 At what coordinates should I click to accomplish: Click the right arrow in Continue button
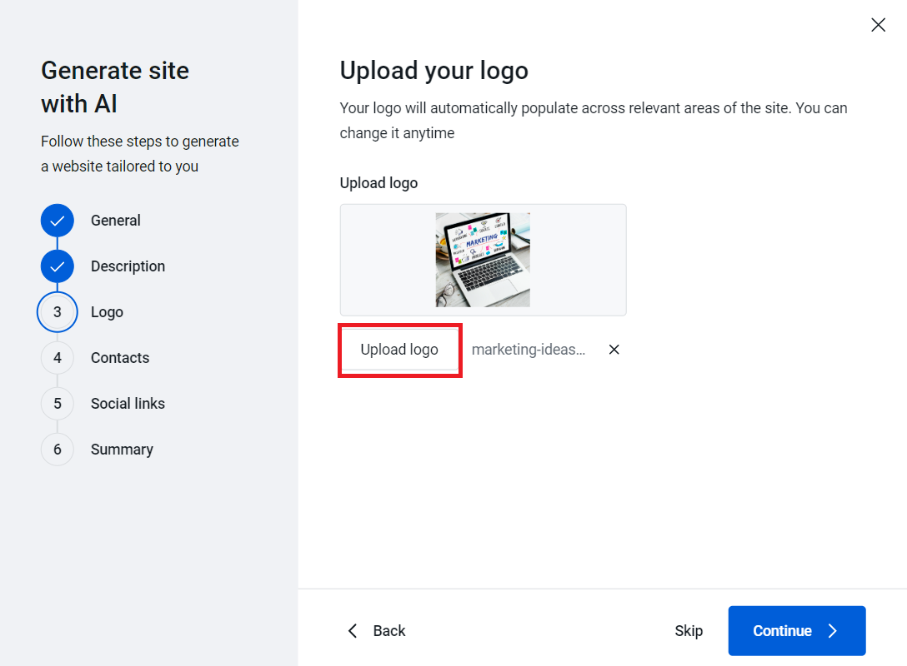pyautogui.click(x=832, y=631)
